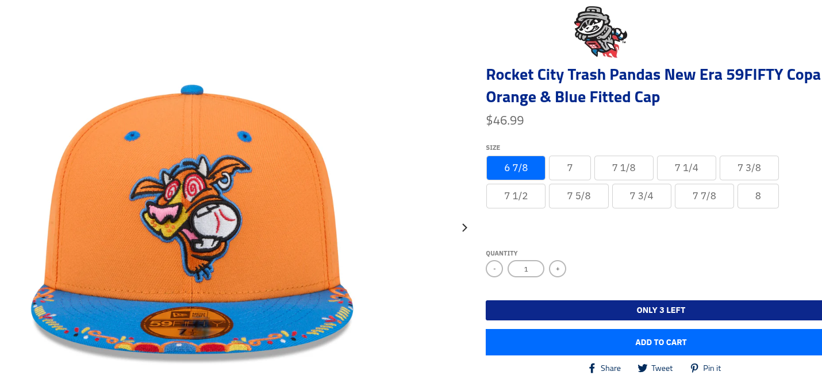The height and width of the screenshot is (387, 822).
Task: Click the Add to Cart button
Action: coord(654,342)
